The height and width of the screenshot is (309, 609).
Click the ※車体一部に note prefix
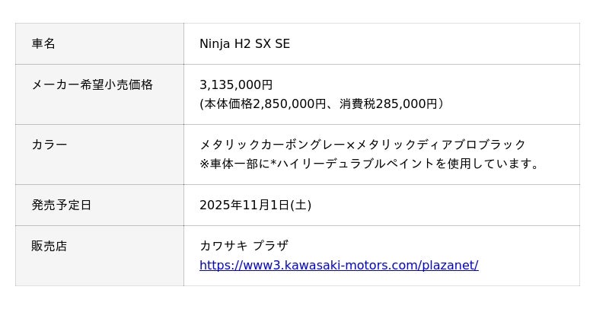[229, 164]
